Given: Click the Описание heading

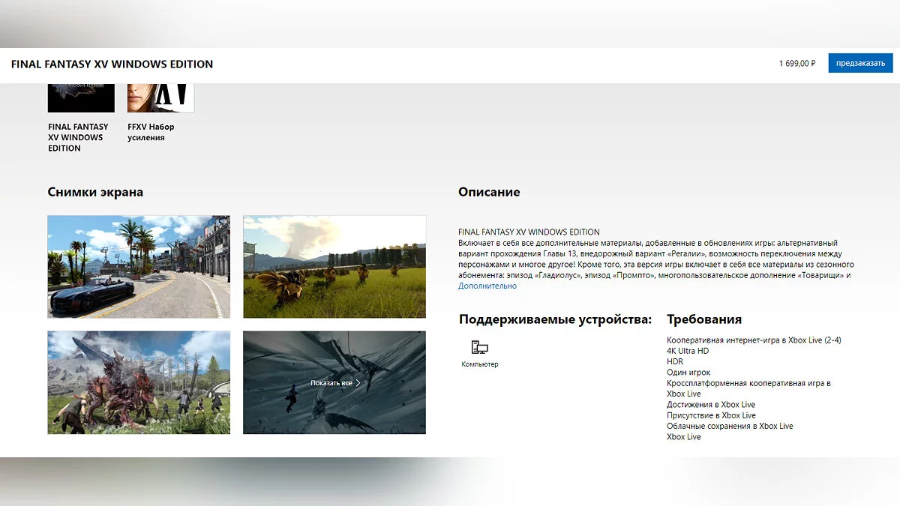Looking at the screenshot, I should [489, 192].
